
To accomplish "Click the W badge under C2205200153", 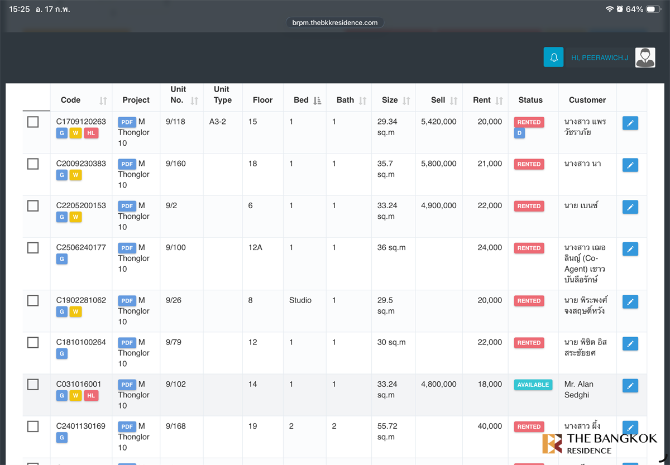I will click(75, 217).
